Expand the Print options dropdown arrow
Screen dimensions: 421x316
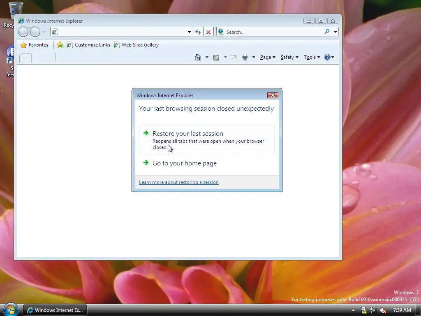point(253,57)
